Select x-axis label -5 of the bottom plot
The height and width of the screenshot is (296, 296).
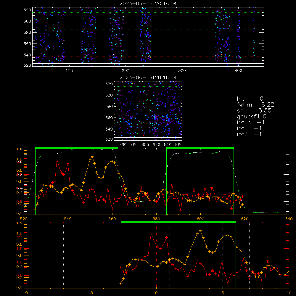click(x=90, y=293)
